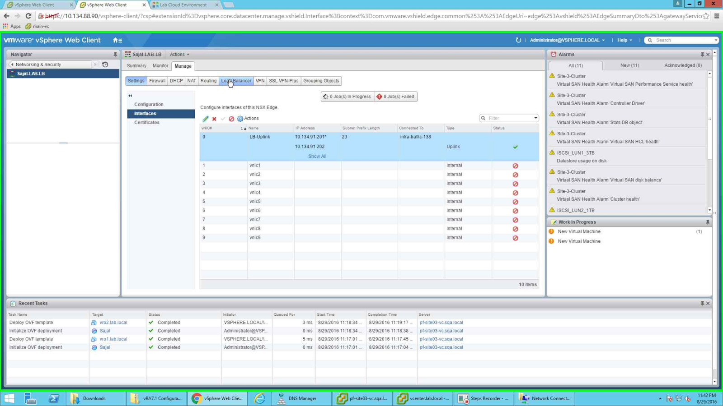723x406 pixels.
Task: Collapse the settings side menu with double arrows
Action: coord(130,96)
